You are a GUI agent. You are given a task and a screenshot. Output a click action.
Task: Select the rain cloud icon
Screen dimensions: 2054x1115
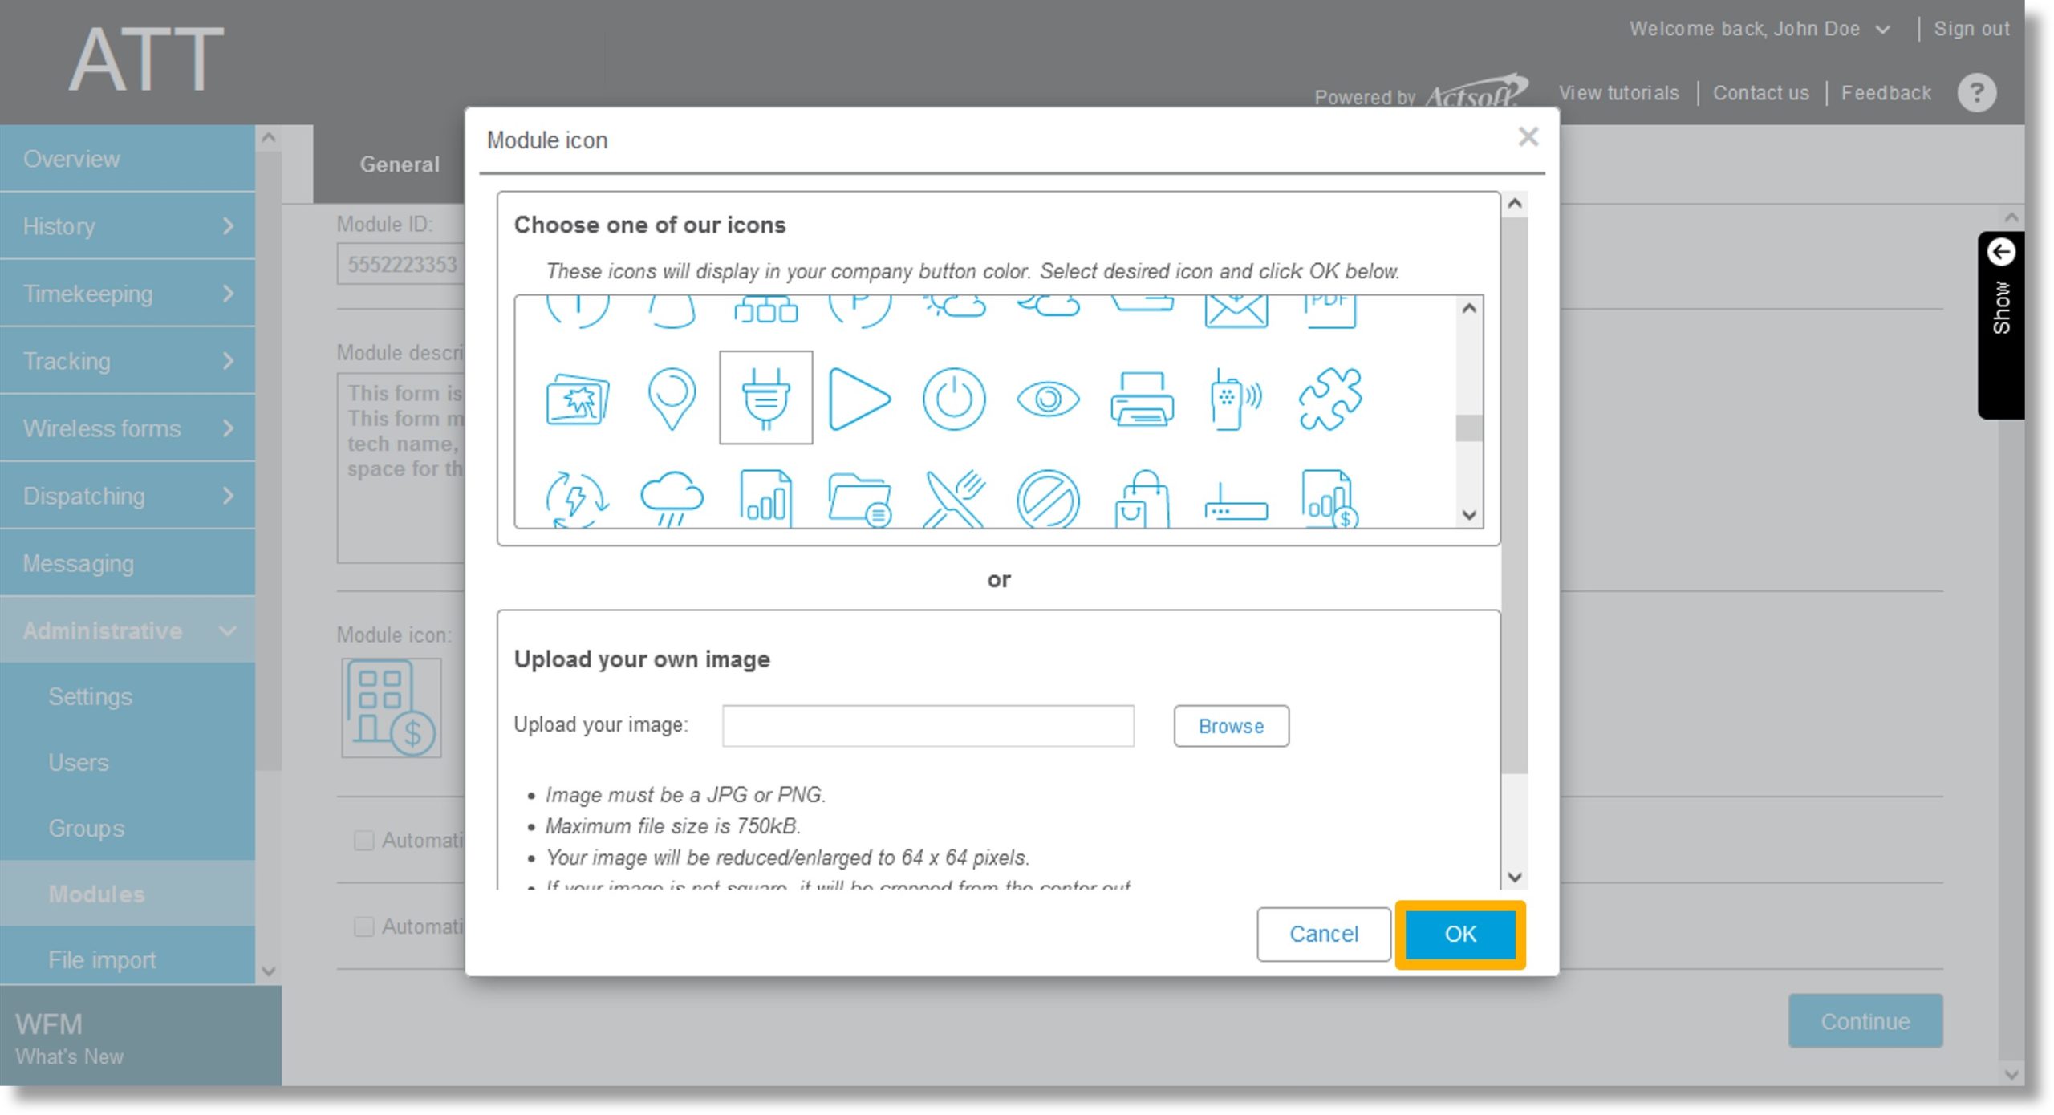(671, 499)
